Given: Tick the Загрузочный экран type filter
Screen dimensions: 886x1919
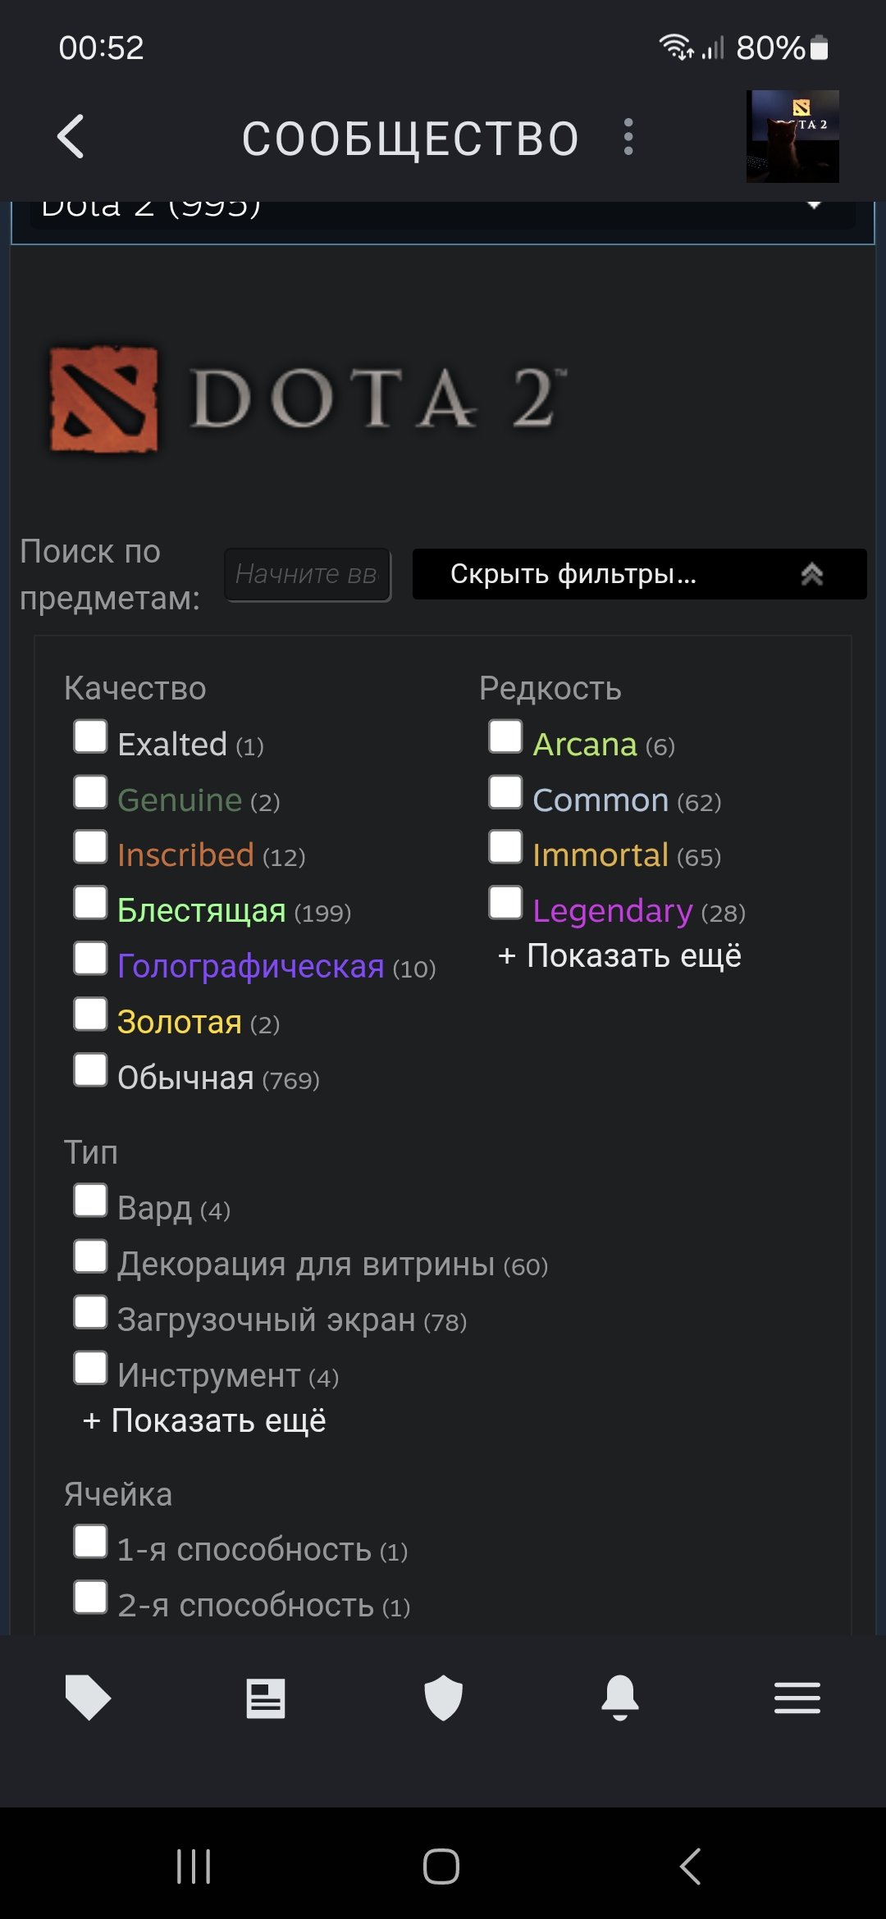Looking at the screenshot, I should (90, 1312).
